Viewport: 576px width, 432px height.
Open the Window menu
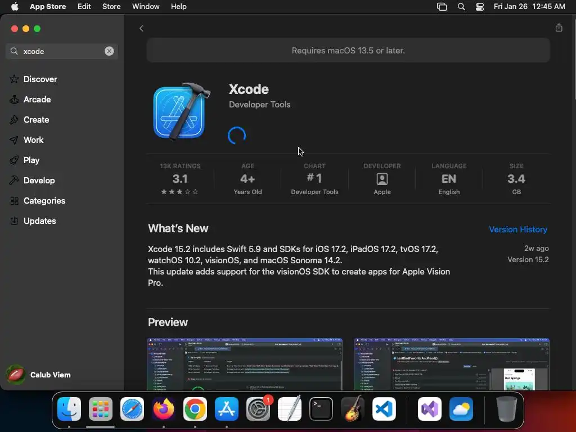[146, 6]
